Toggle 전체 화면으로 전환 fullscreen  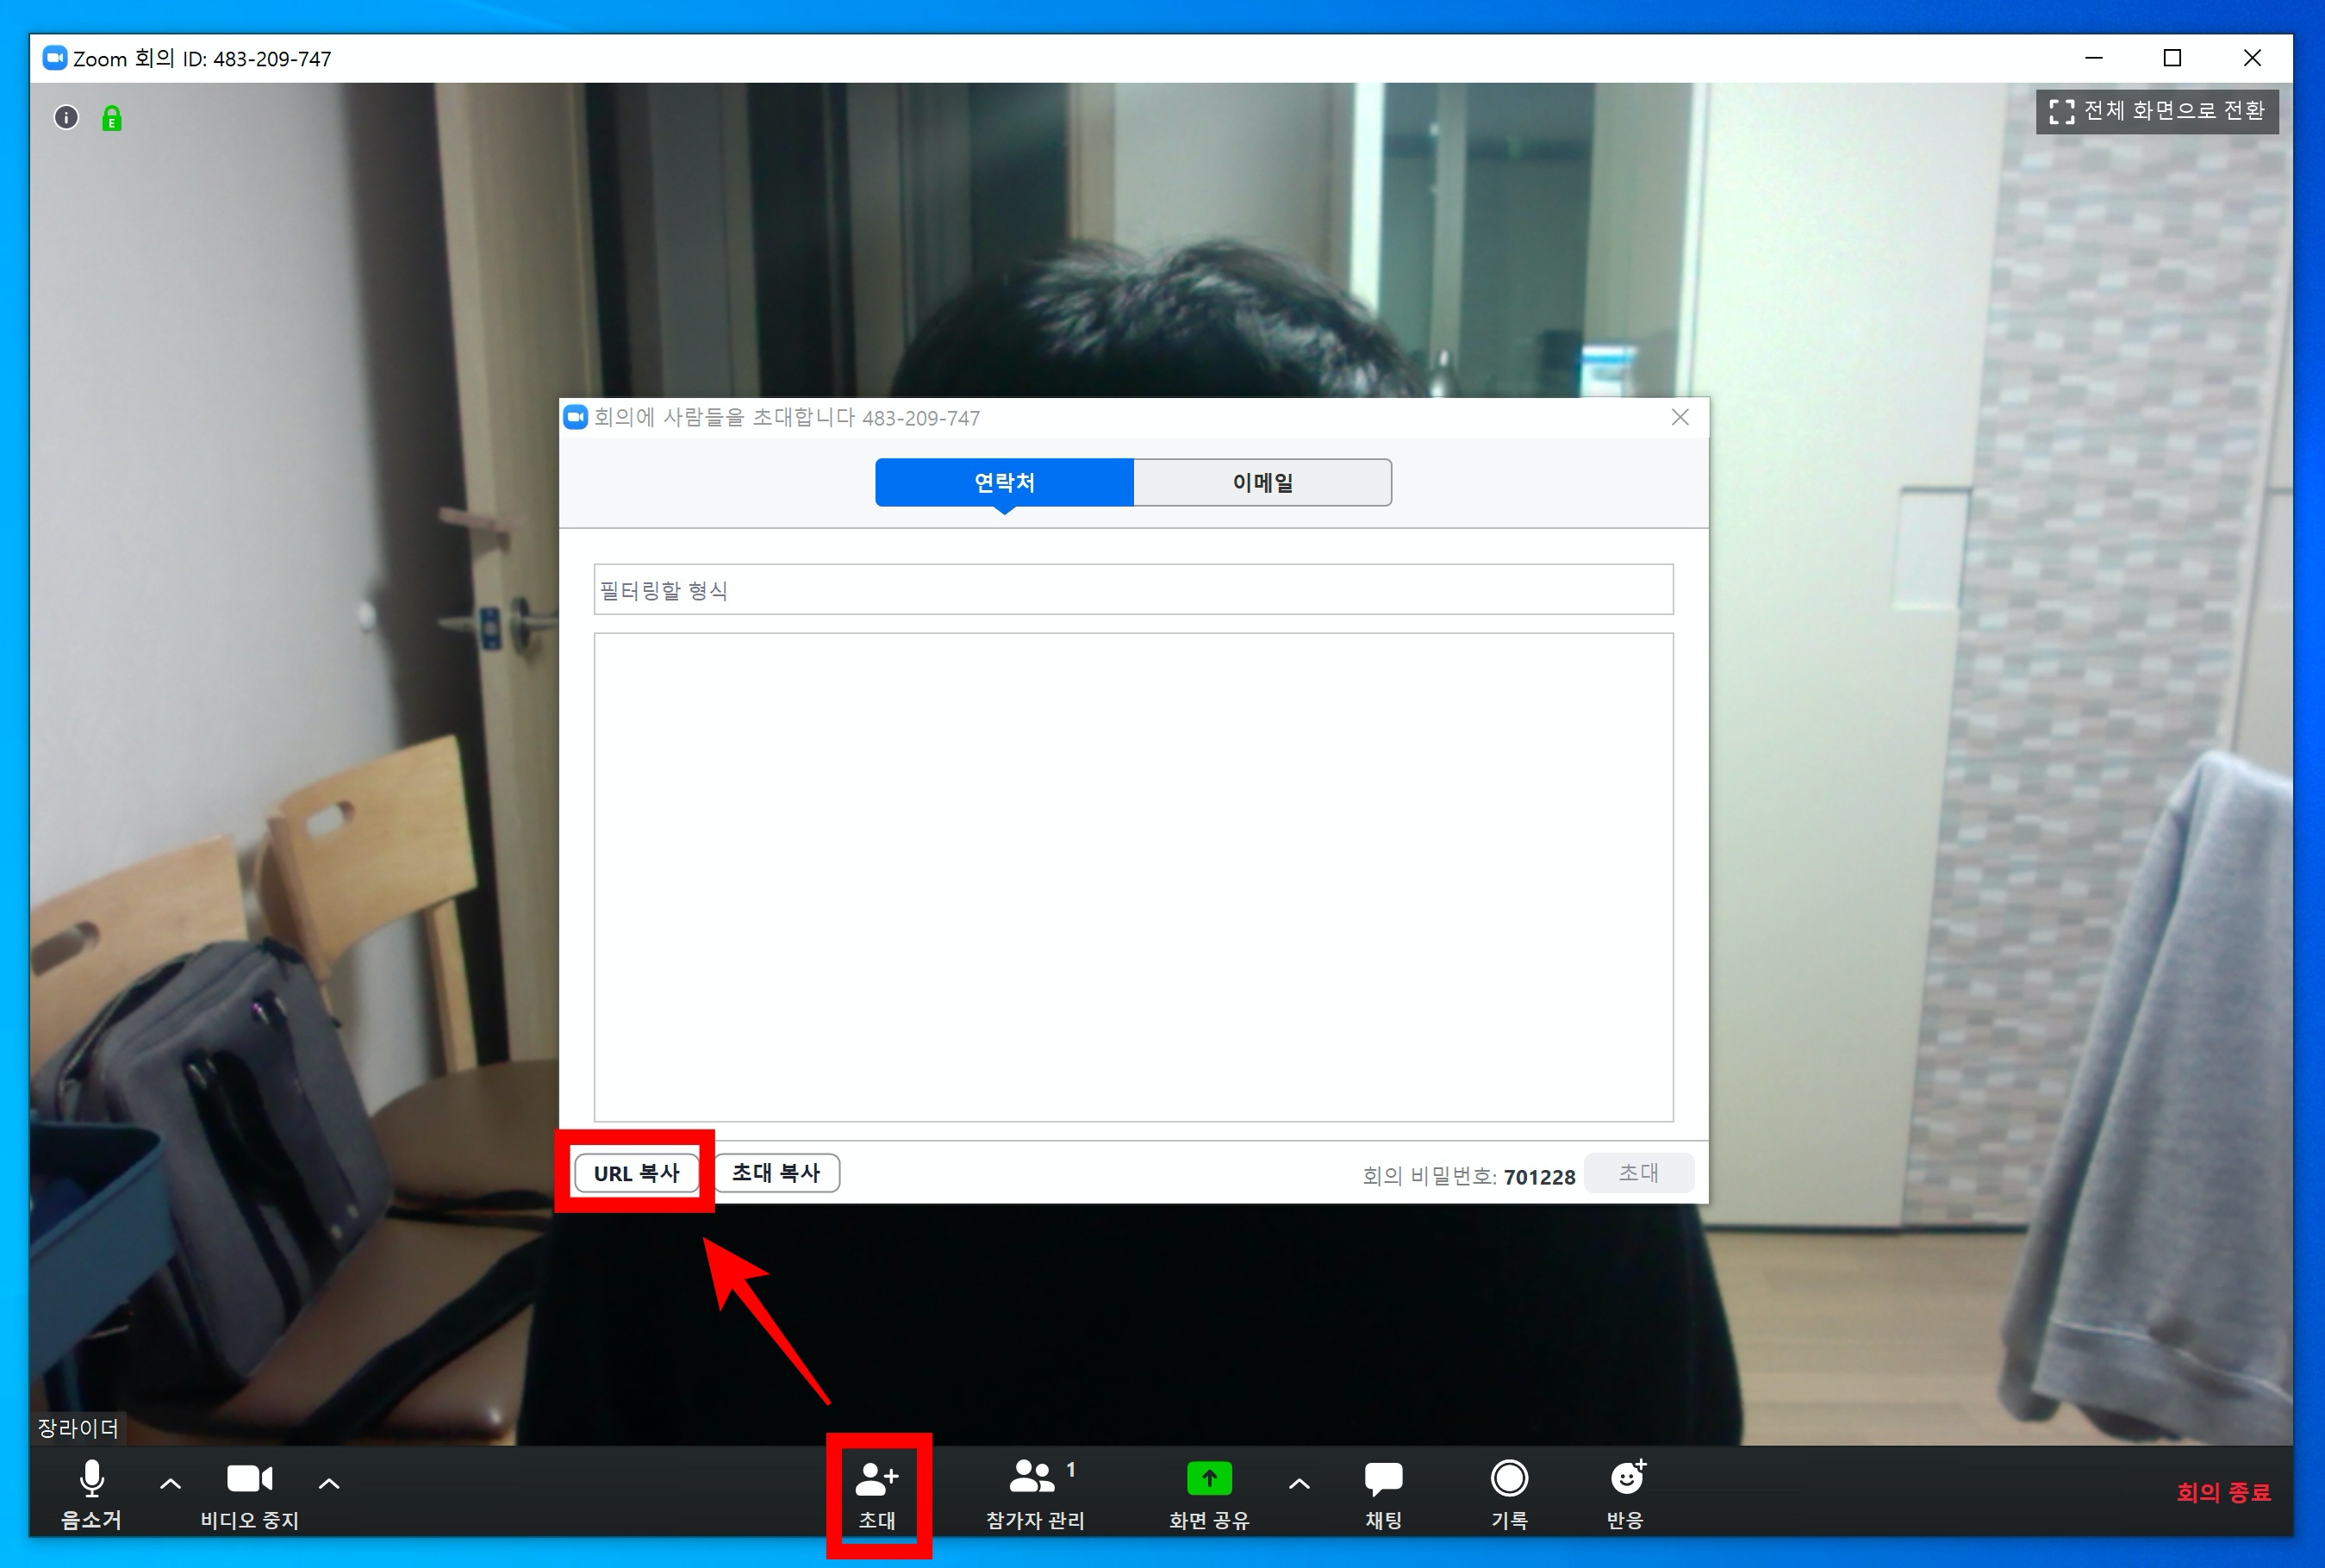click(2156, 111)
